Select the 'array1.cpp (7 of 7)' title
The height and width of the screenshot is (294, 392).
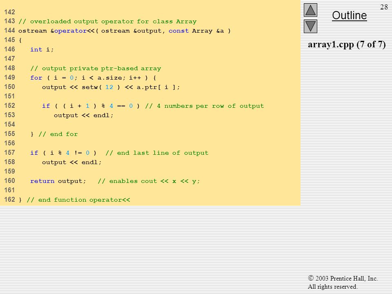347,45
